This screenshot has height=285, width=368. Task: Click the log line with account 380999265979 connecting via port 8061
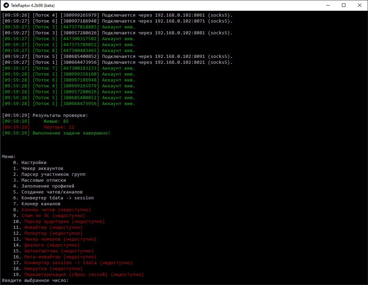click(x=117, y=15)
